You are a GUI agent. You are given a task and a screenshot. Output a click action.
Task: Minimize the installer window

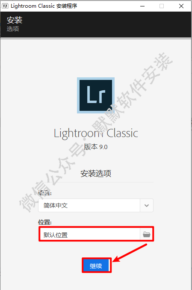(142, 6)
